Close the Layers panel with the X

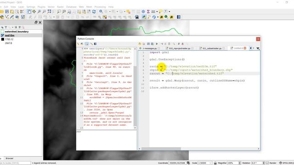pos(40,22)
